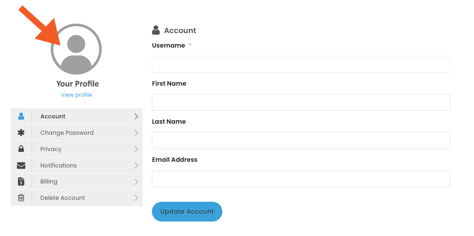Click the user icon beside Account heading
The width and height of the screenshot is (474, 236).
(156, 30)
